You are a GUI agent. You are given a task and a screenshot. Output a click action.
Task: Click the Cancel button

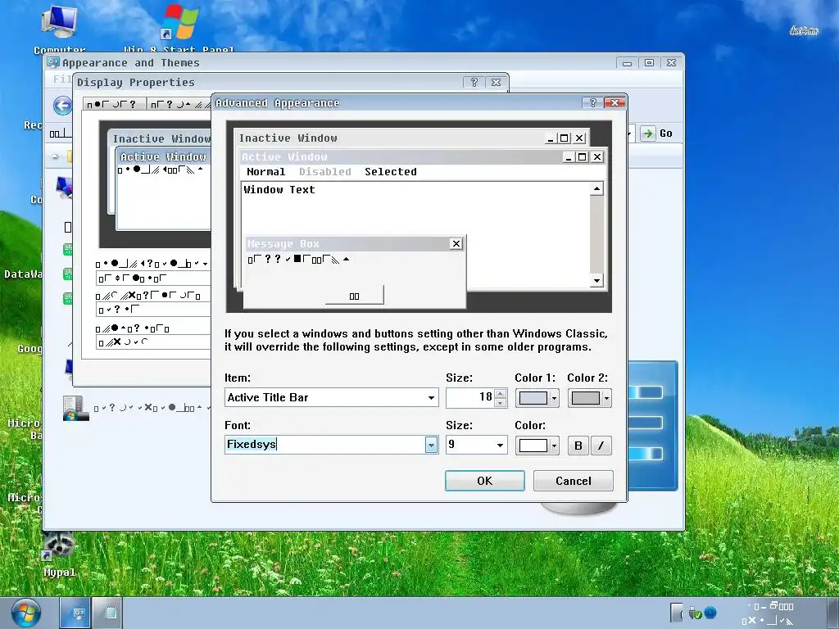(x=573, y=481)
